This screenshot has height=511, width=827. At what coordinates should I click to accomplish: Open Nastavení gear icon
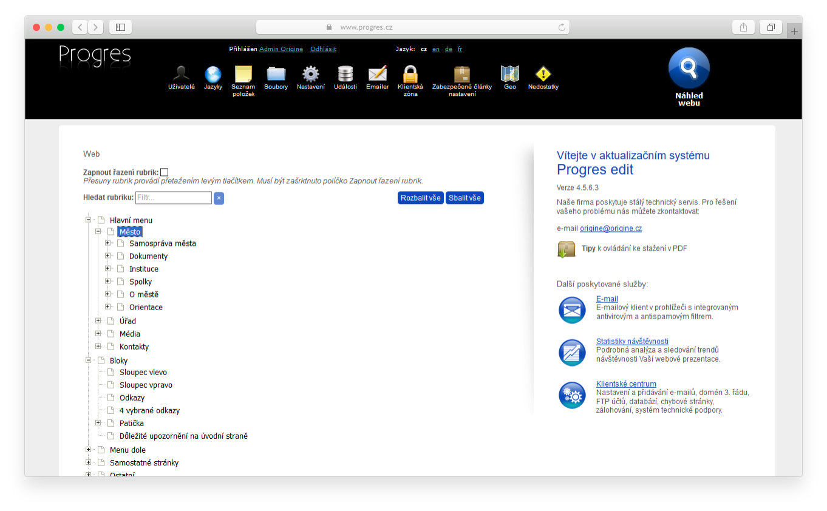point(310,75)
